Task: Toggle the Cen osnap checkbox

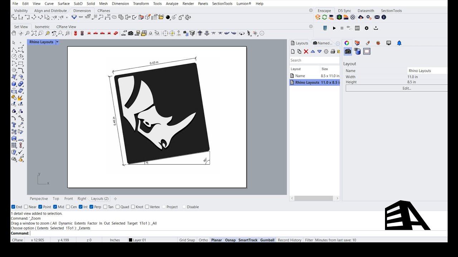Action: coord(68,207)
